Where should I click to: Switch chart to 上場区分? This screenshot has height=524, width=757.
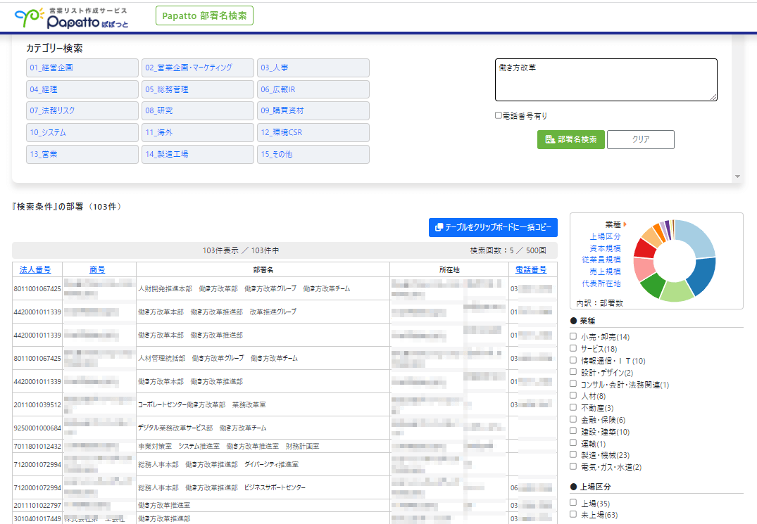(x=605, y=236)
